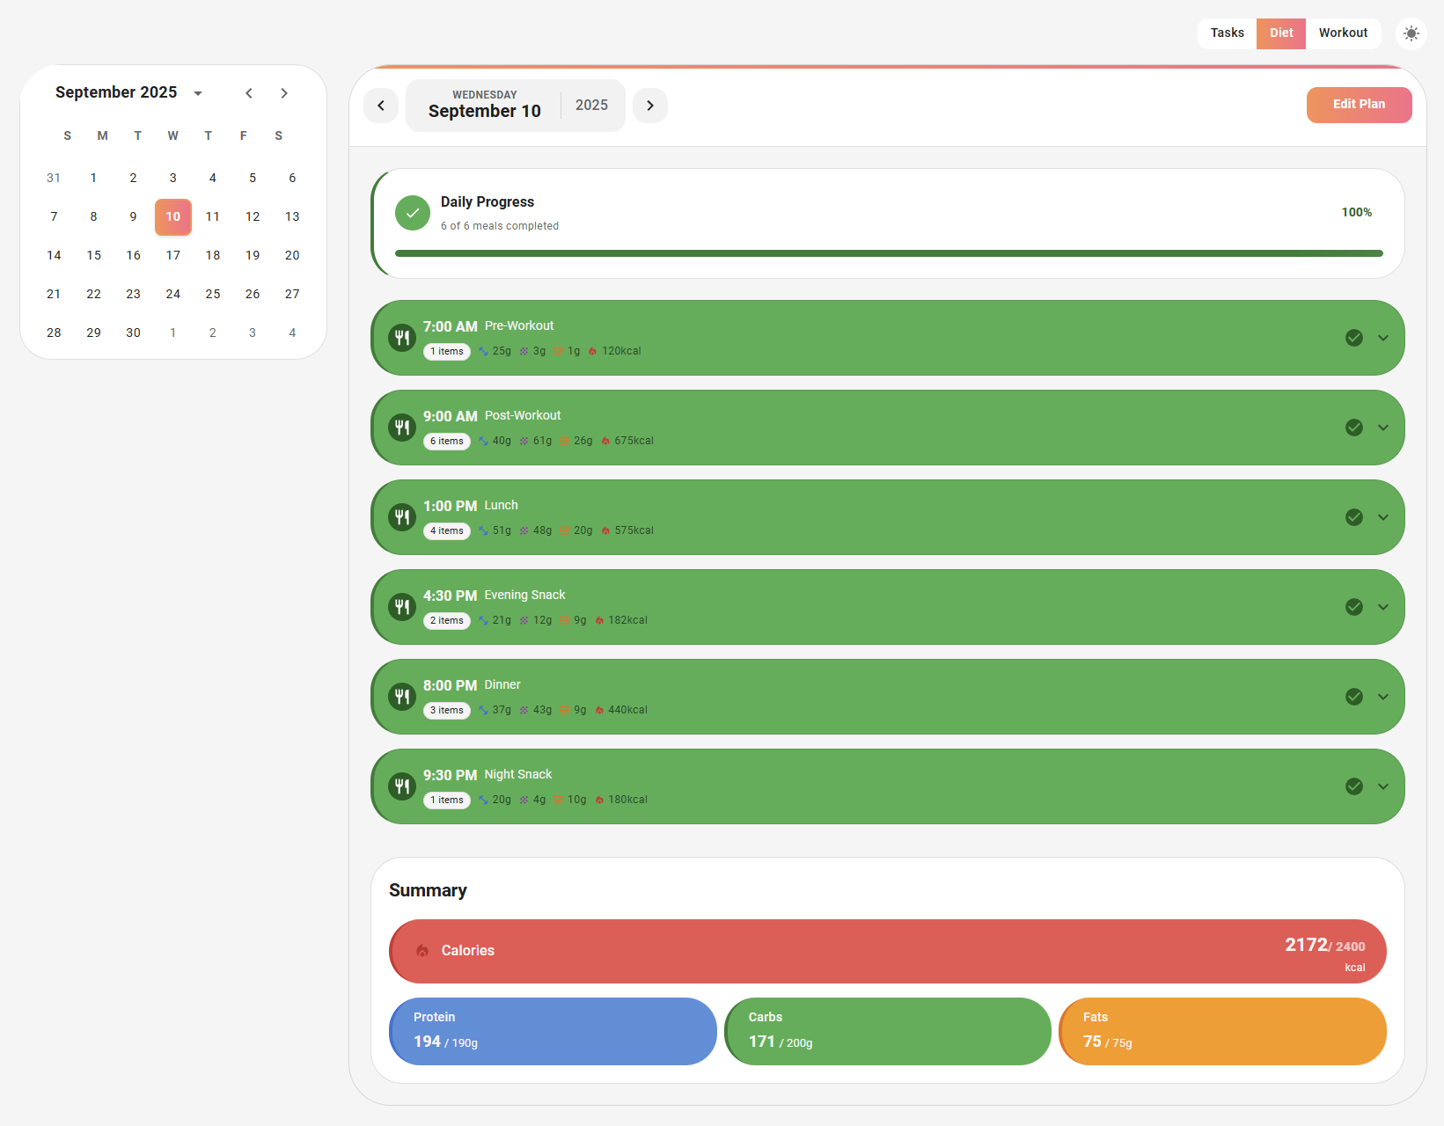
Task: Show previous month in the calendar
Action: (x=249, y=93)
